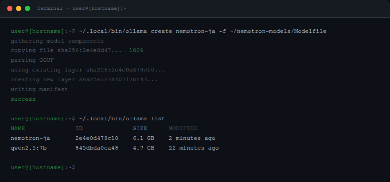Click the 'MODIFIED' column header
Image resolution: width=390 pixels, height=182 pixels.
coord(183,128)
